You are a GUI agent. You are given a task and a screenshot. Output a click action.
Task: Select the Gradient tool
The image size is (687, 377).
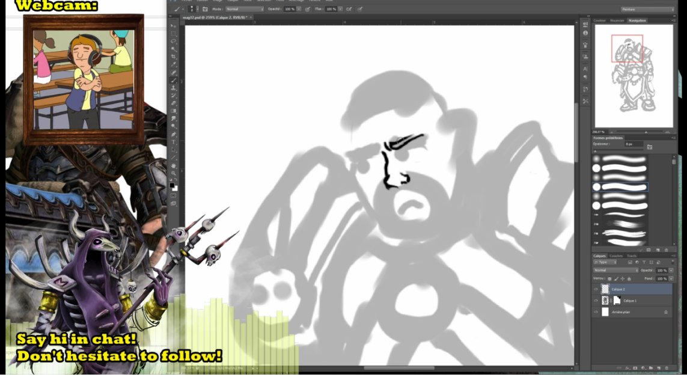(173, 110)
